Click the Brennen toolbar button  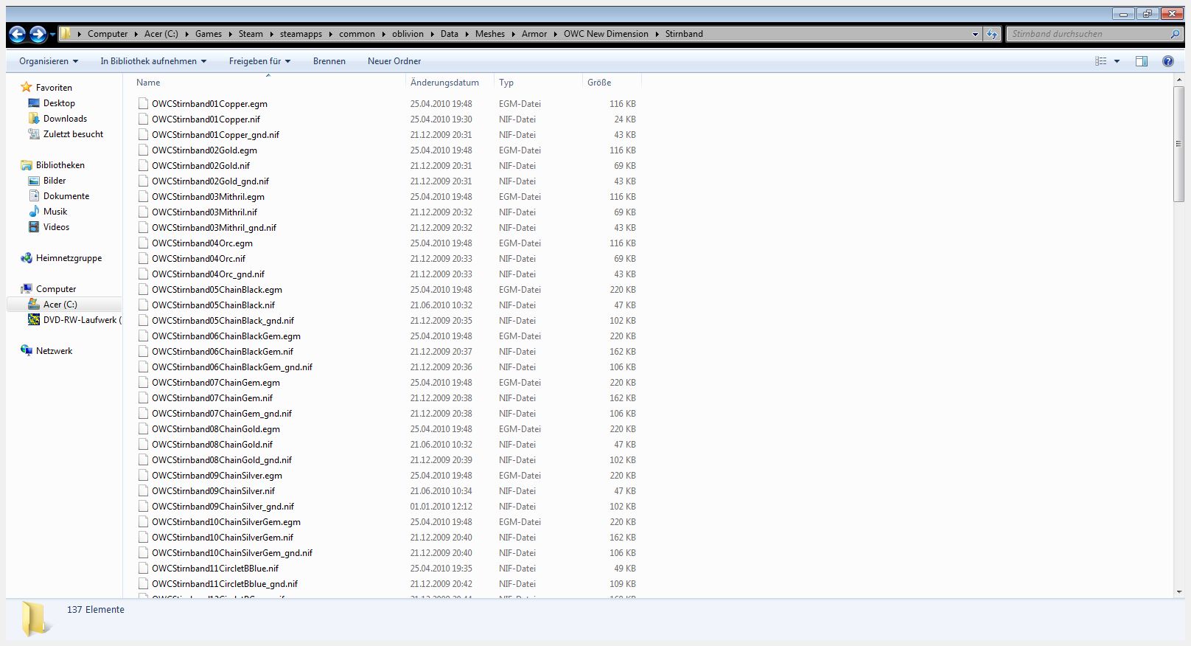coord(329,61)
